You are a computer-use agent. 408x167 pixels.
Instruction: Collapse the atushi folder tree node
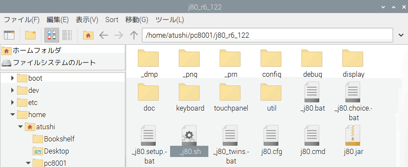(x=20, y=127)
